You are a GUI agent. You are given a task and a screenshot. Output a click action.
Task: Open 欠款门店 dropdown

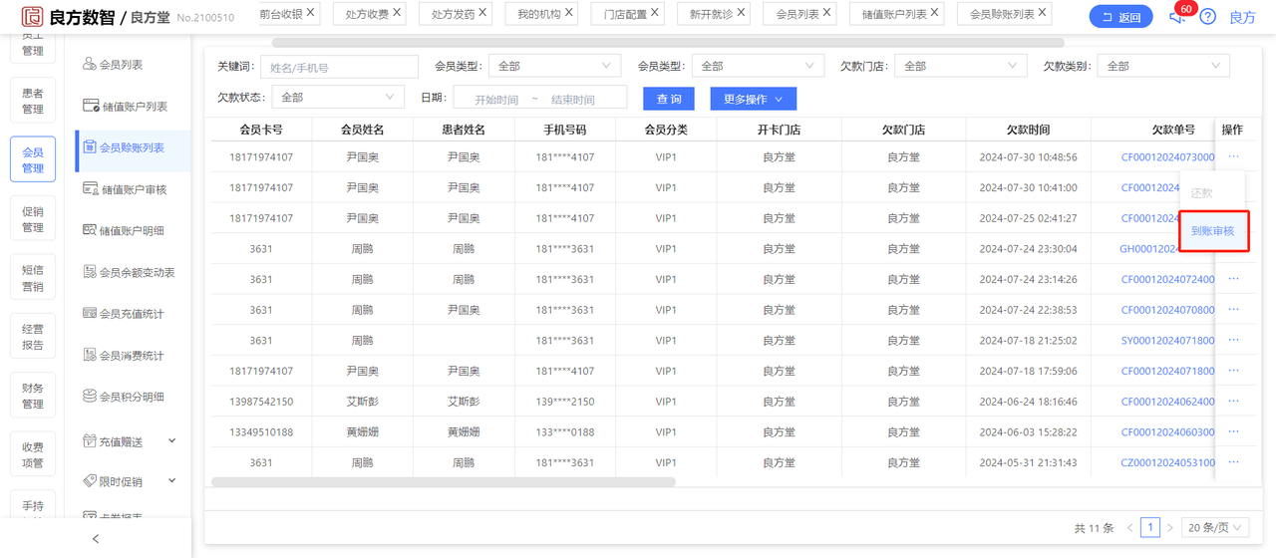pos(961,66)
